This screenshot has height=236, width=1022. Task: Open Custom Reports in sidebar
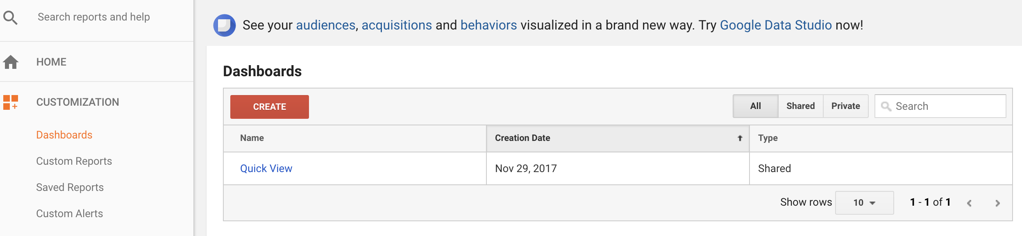(74, 161)
